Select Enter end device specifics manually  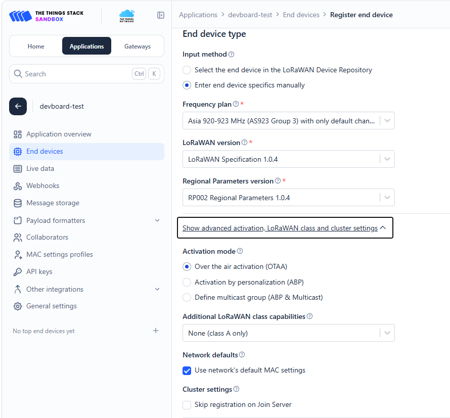[x=187, y=85]
